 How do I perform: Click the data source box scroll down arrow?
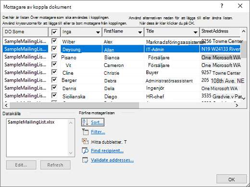[71, 153]
